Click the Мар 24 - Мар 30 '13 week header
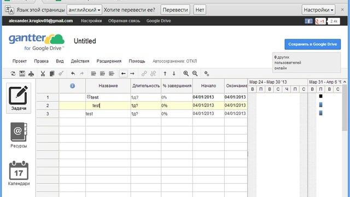The image size is (350, 197). tap(268, 82)
